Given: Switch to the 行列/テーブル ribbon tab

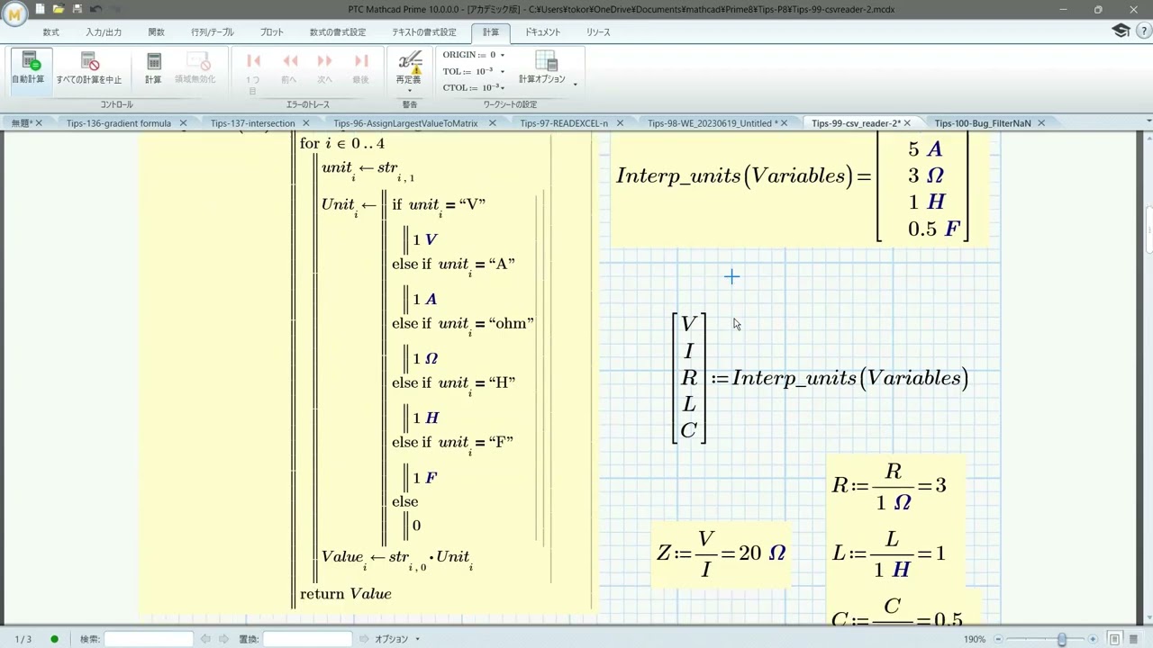Looking at the screenshot, I should pyautogui.click(x=213, y=32).
